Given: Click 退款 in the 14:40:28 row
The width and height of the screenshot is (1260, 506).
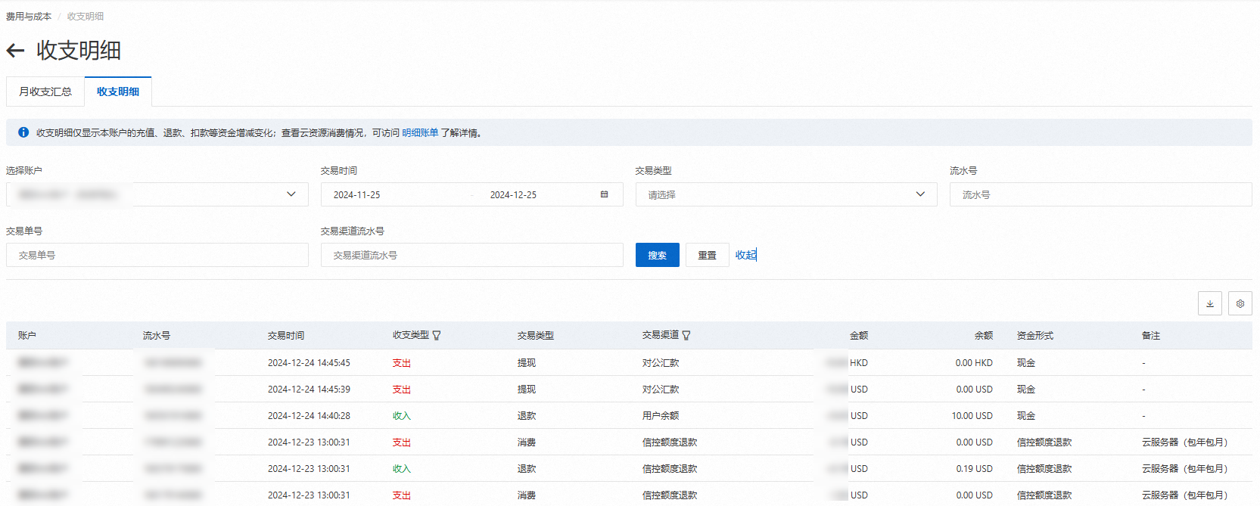Looking at the screenshot, I should [527, 415].
